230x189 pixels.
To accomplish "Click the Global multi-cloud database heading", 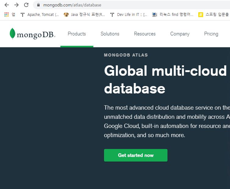I will 165,79.
